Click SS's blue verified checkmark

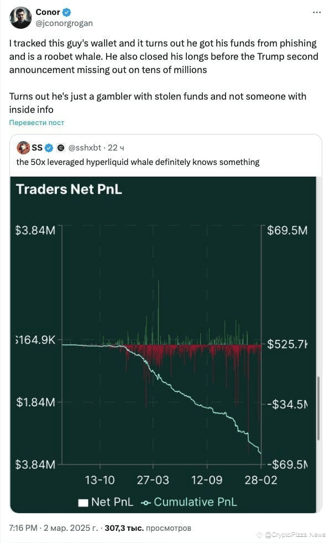click(49, 148)
